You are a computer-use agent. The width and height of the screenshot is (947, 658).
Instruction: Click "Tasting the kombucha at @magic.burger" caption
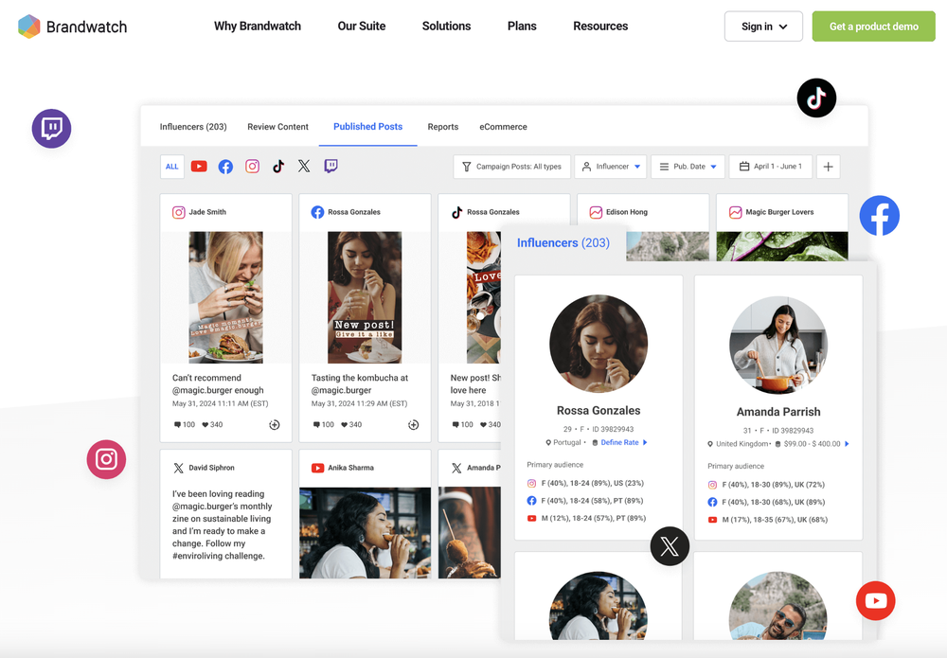coord(360,384)
